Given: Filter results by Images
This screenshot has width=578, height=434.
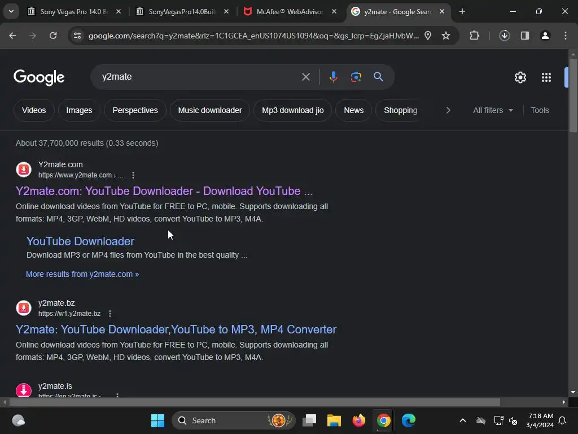Looking at the screenshot, I should click(79, 110).
